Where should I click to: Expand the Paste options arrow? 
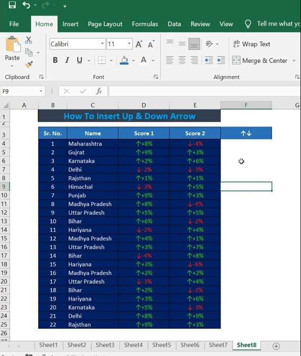pos(12,66)
